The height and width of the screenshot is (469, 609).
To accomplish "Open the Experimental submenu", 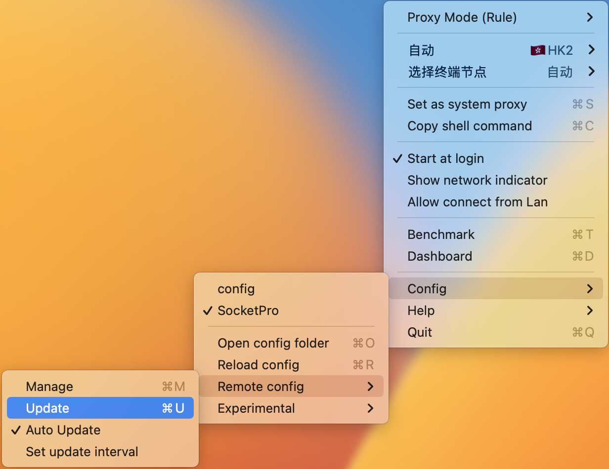I will tap(291, 408).
